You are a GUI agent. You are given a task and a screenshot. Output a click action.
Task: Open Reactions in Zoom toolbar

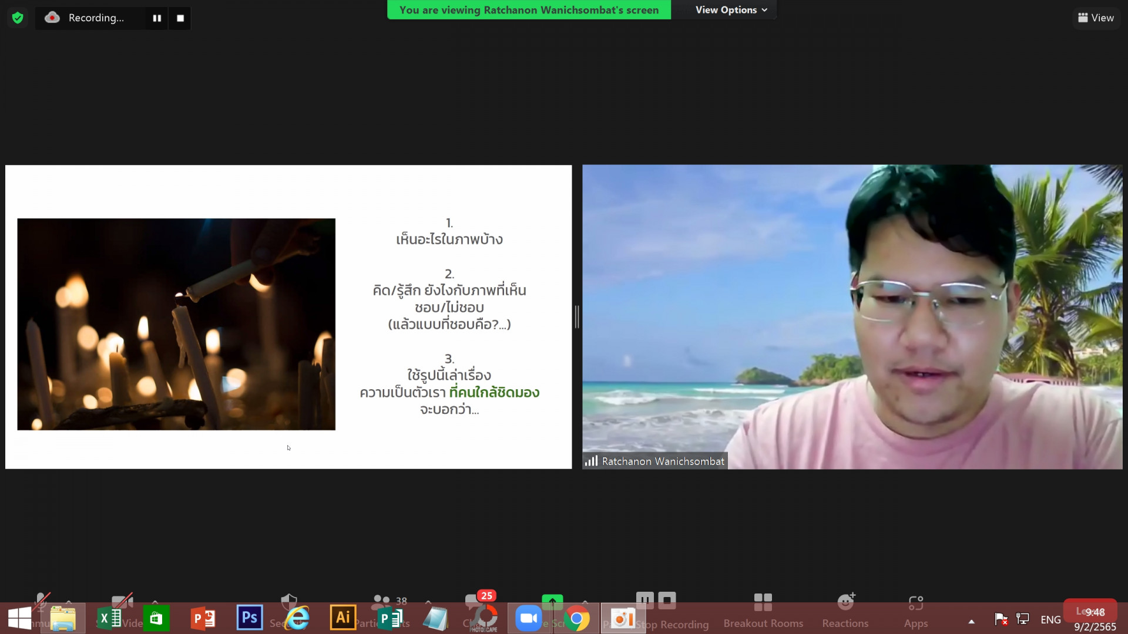point(845,611)
